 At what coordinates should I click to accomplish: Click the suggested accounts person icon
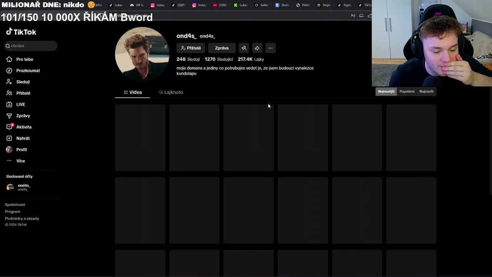click(244, 48)
